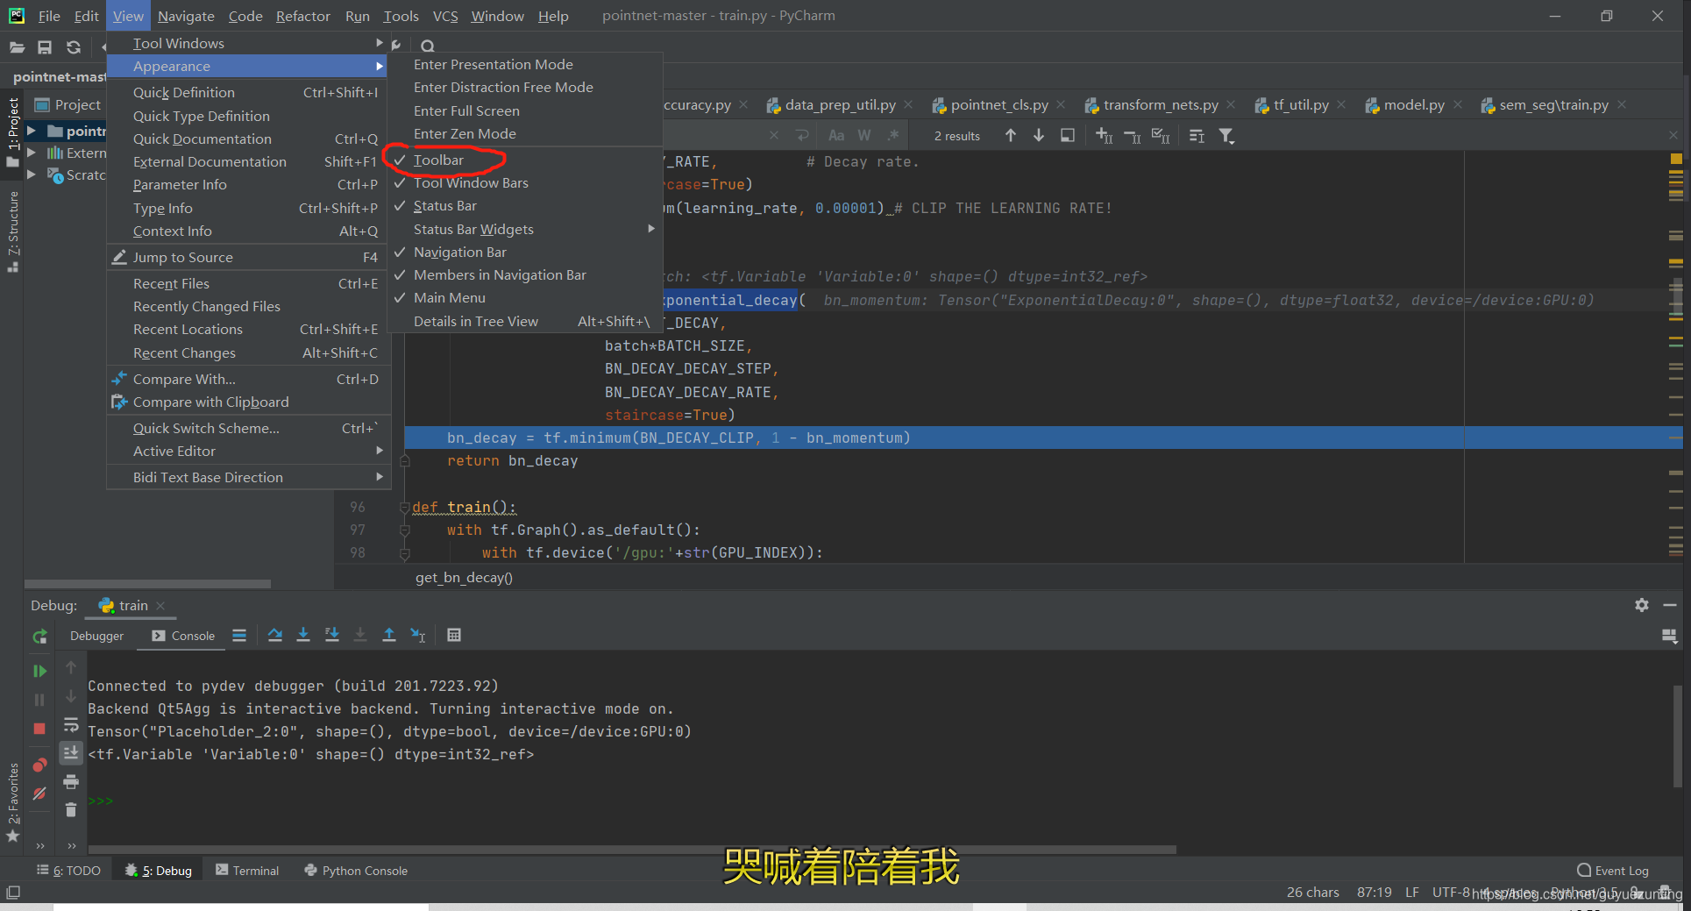Screen dimensions: 1691x911
Task: Click Add Selection for Next Occurrence icon
Action: click(x=1105, y=135)
